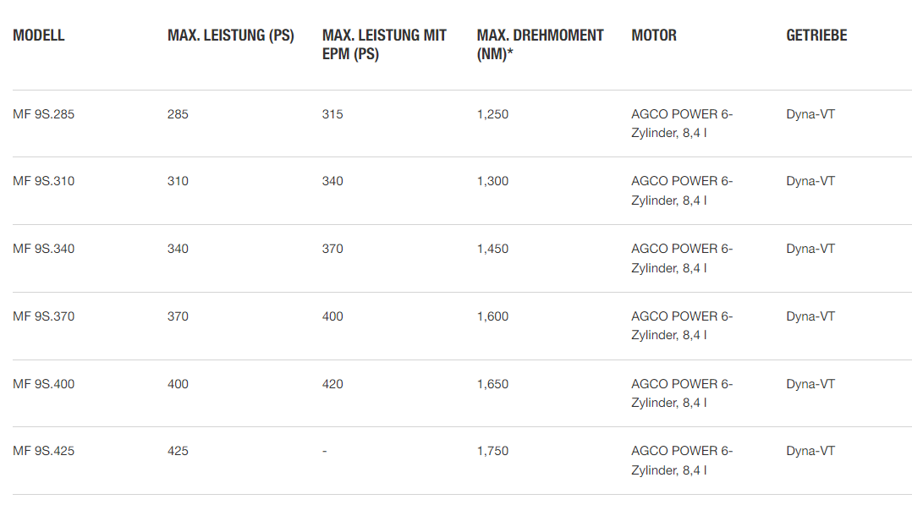Click the GETRIEBE column header
Image resolution: width=912 pixels, height=516 pixels.
pyautogui.click(x=816, y=36)
